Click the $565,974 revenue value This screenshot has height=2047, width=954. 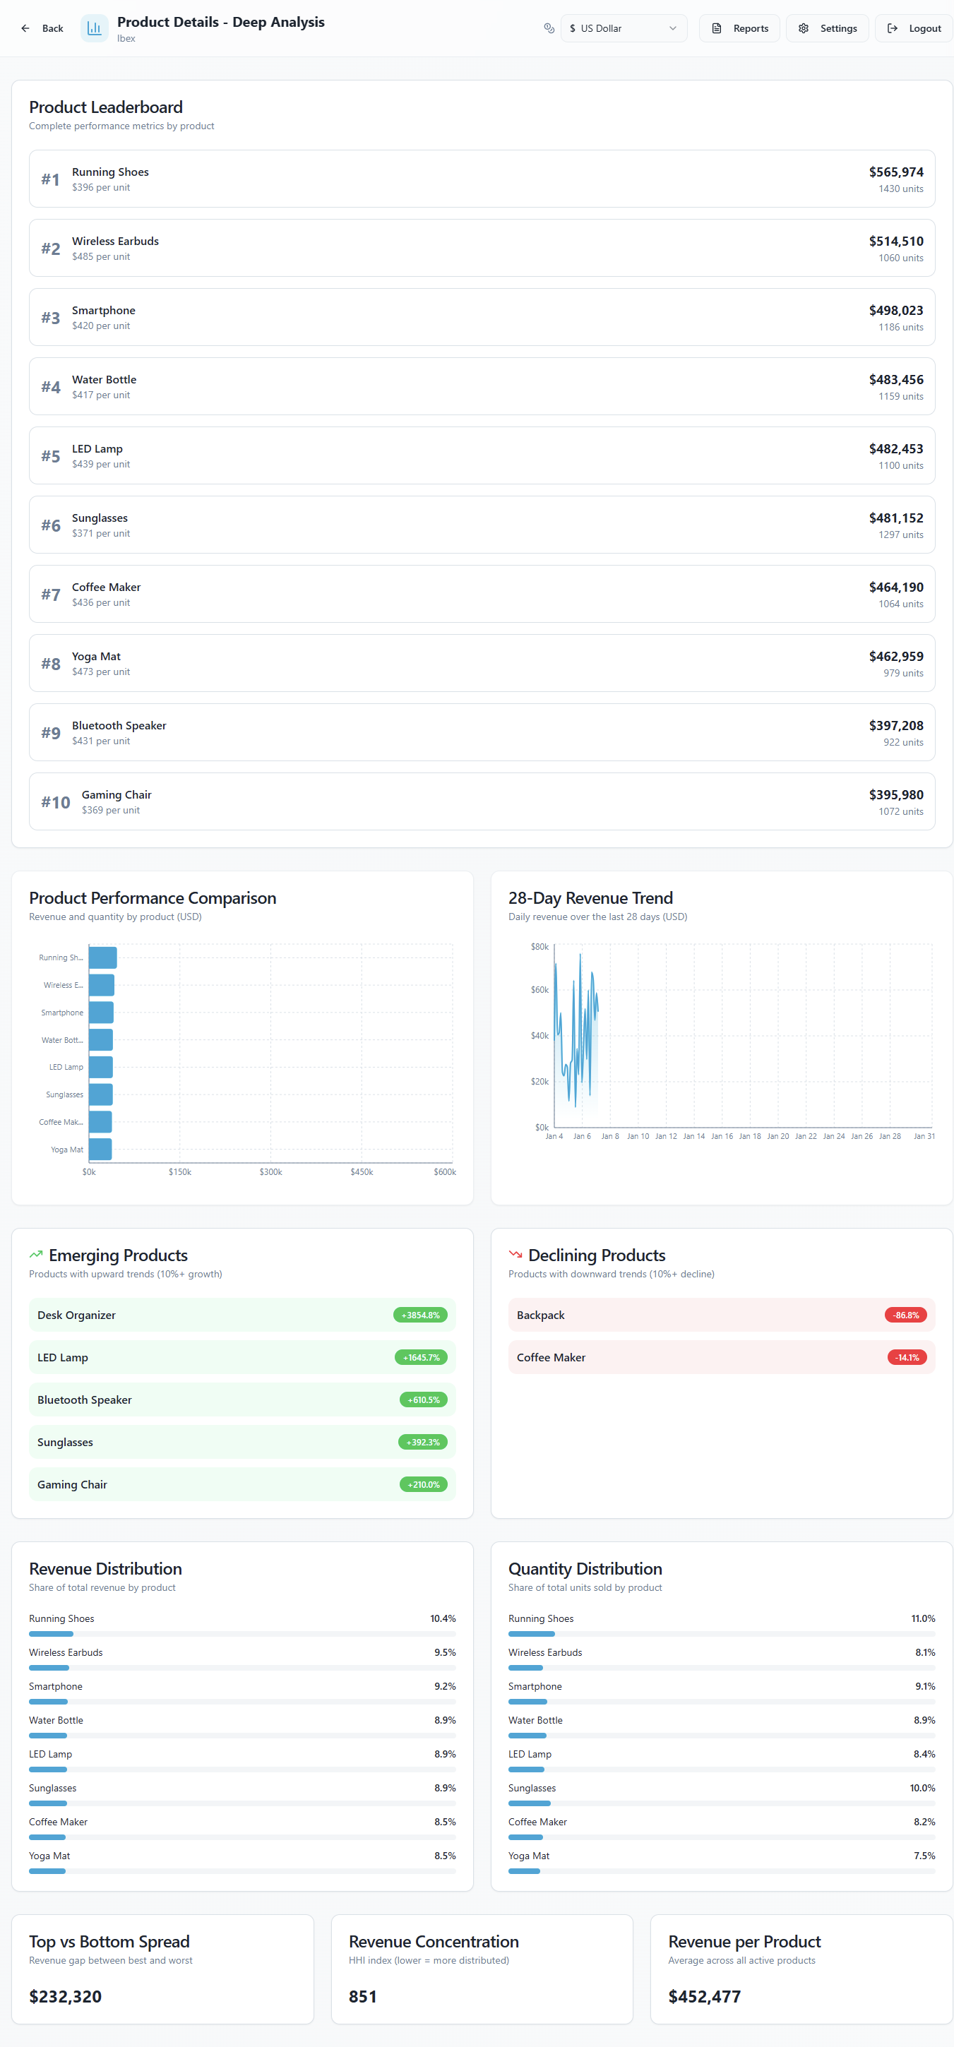[x=896, y=172]
